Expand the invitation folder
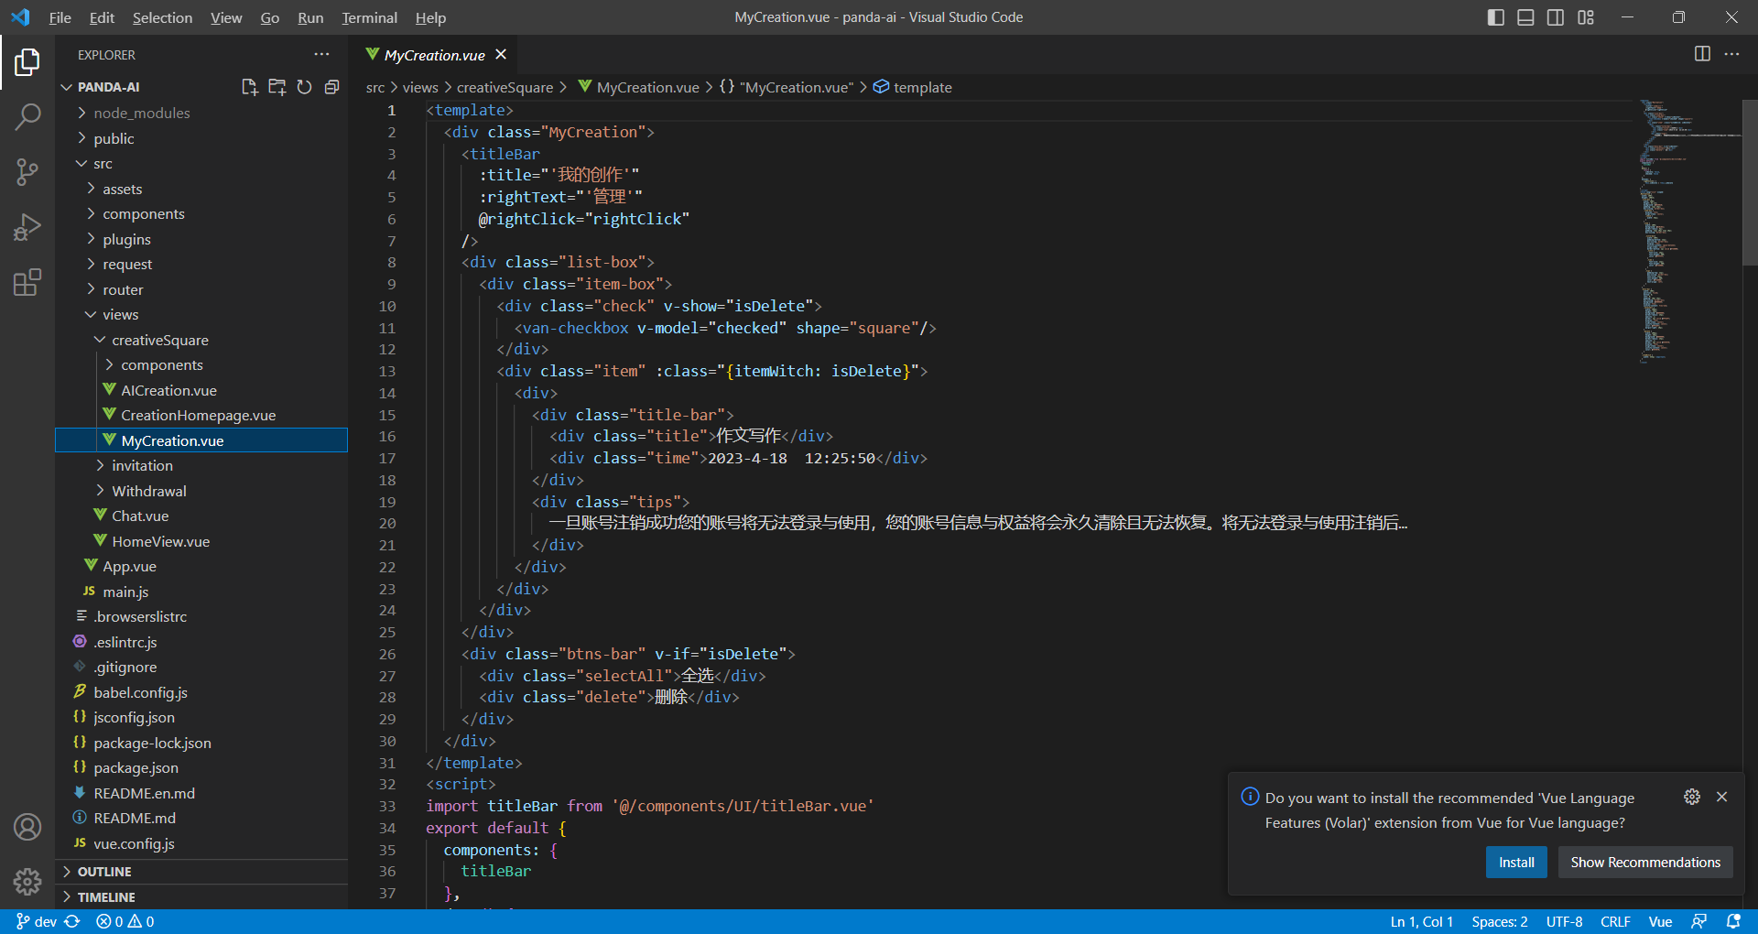The width and height of the screenshot is (1758, 934). pos(201,465)
